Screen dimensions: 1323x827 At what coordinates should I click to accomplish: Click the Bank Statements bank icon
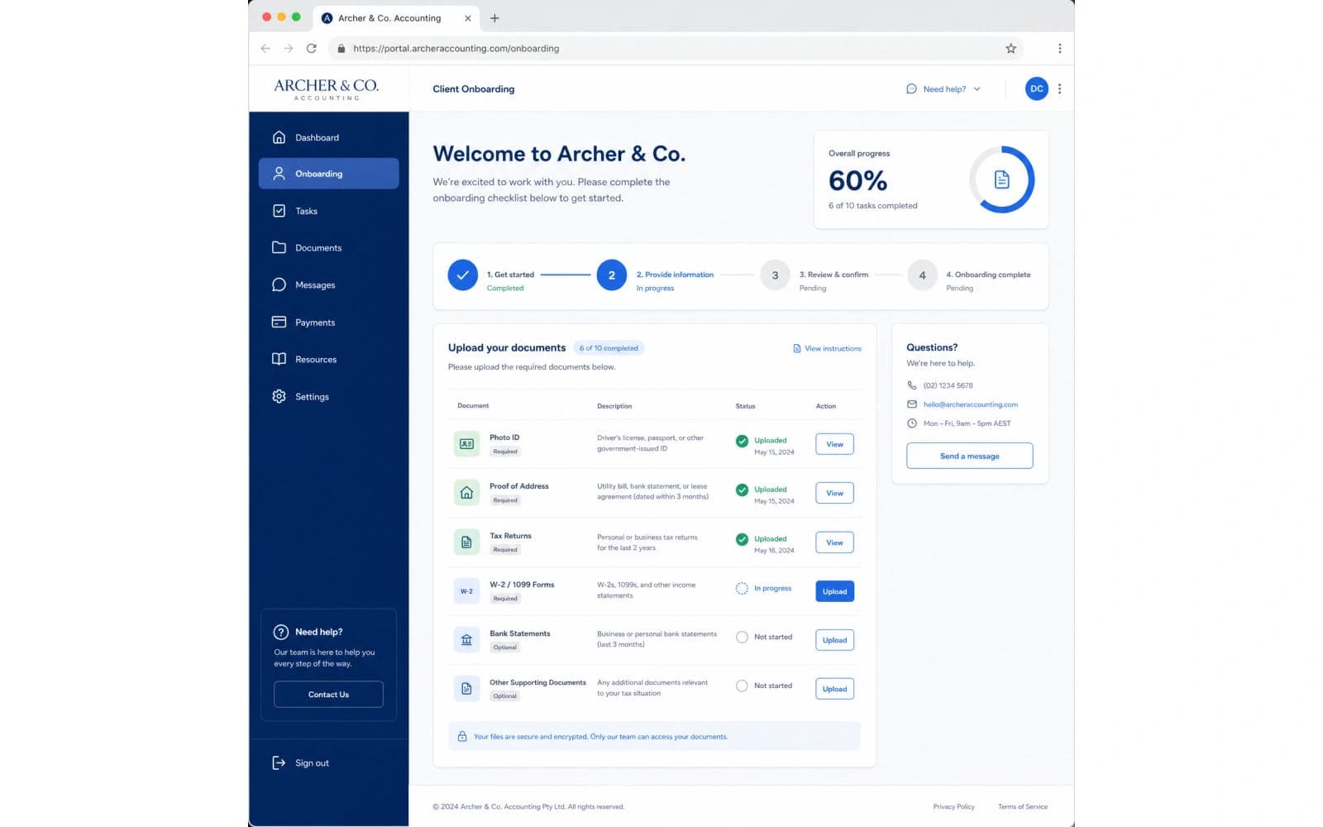pos(466,640)
